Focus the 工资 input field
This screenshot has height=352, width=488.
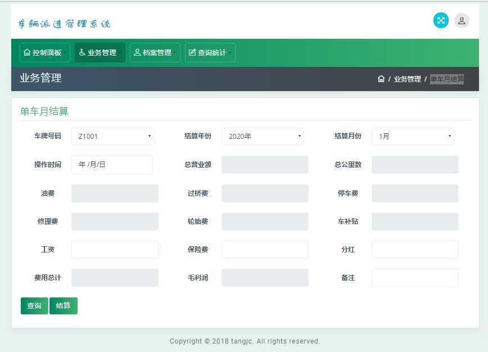coord(115,249)
